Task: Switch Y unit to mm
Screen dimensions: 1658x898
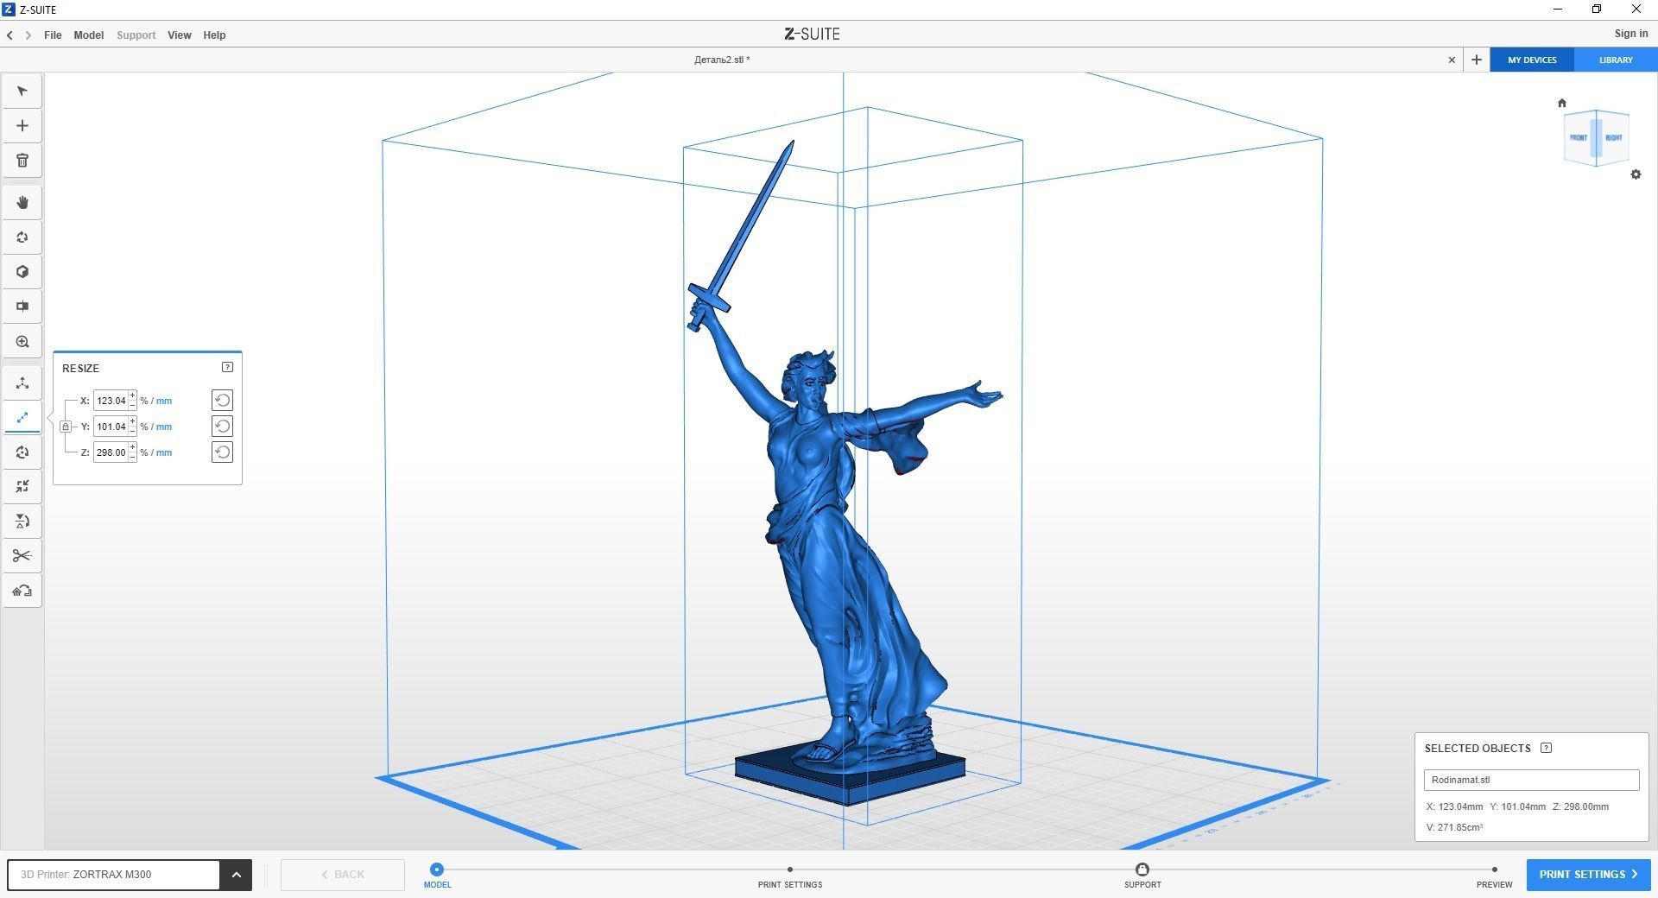Action: [163, 427]
